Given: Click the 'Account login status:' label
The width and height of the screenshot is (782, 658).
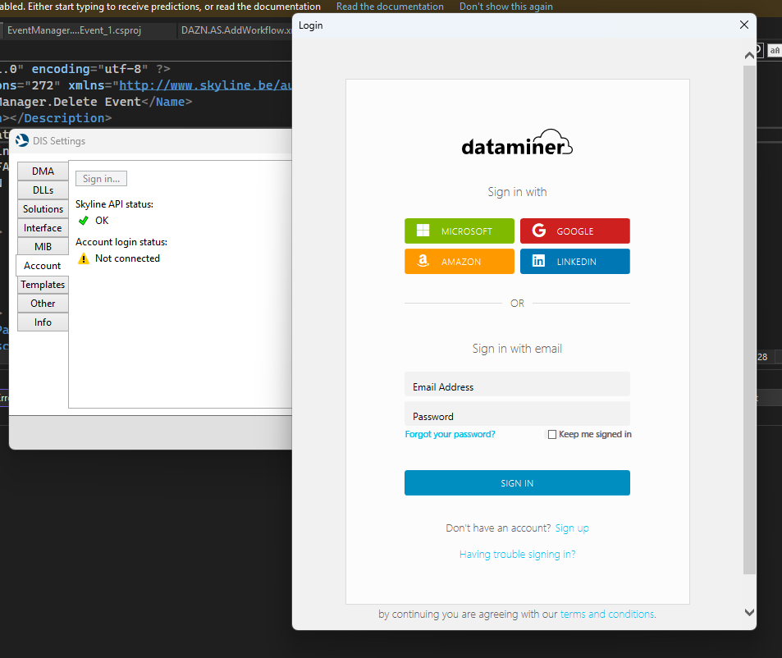Looking at the screenshot, I should (121, 242).
